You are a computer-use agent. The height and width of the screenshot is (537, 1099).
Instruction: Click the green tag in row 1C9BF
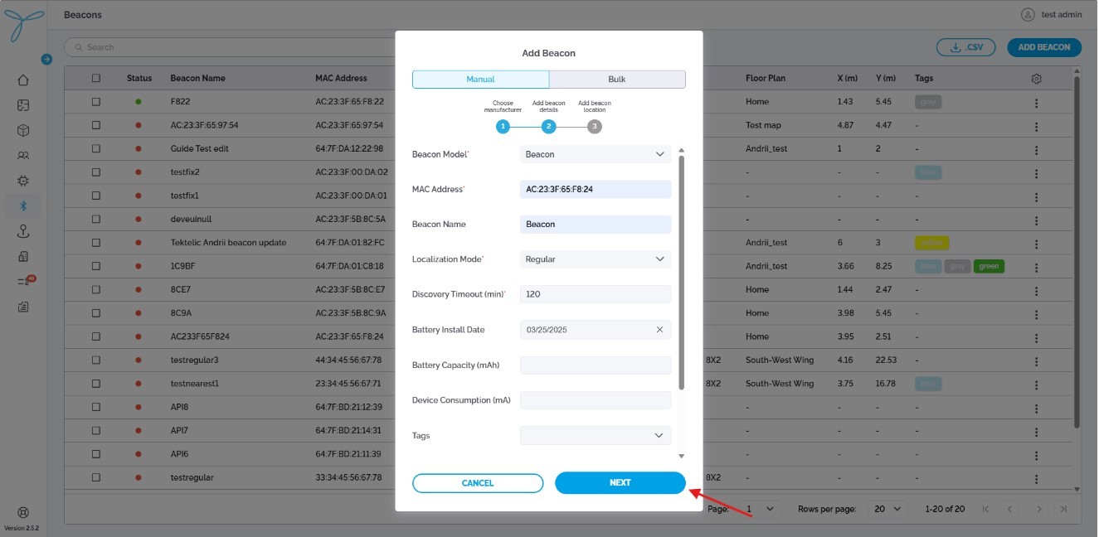(x=989, y=266)
